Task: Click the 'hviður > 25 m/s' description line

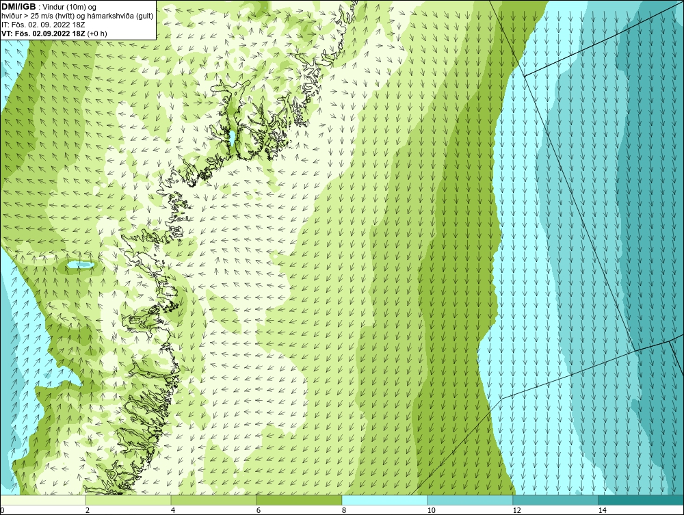Action: (x=77, y=16)
